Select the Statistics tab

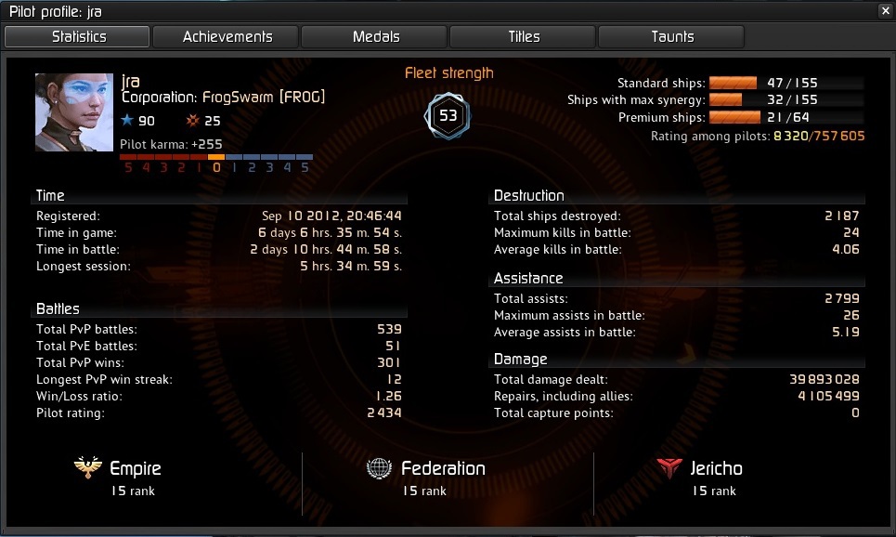(x=77, y=36)
